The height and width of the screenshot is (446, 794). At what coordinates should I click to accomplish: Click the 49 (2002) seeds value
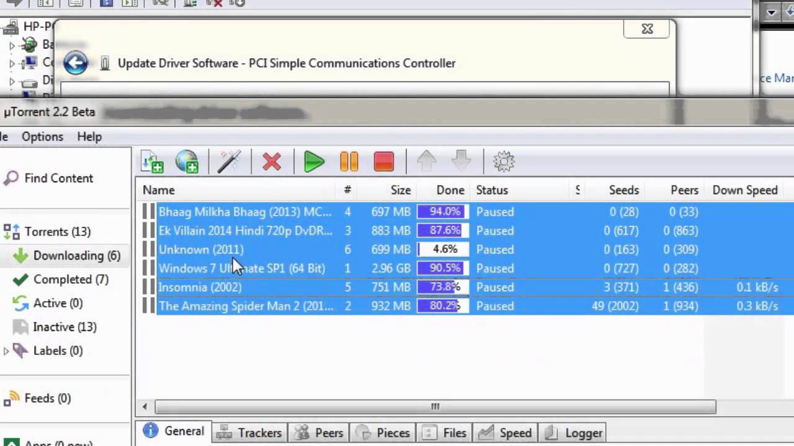pos(615,306)
